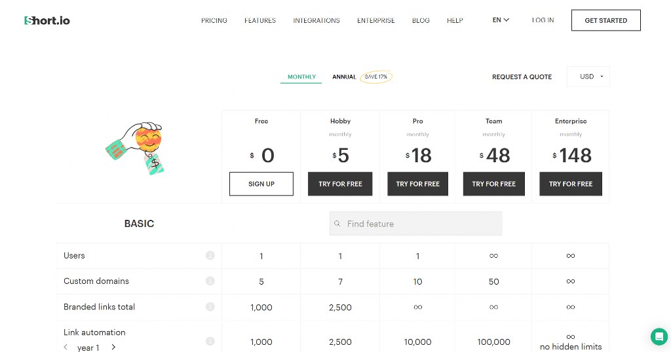
Task: Focus the Find feature search field
Action: tap(416, 223)
